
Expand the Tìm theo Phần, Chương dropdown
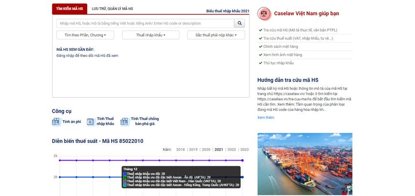(85, 35)
